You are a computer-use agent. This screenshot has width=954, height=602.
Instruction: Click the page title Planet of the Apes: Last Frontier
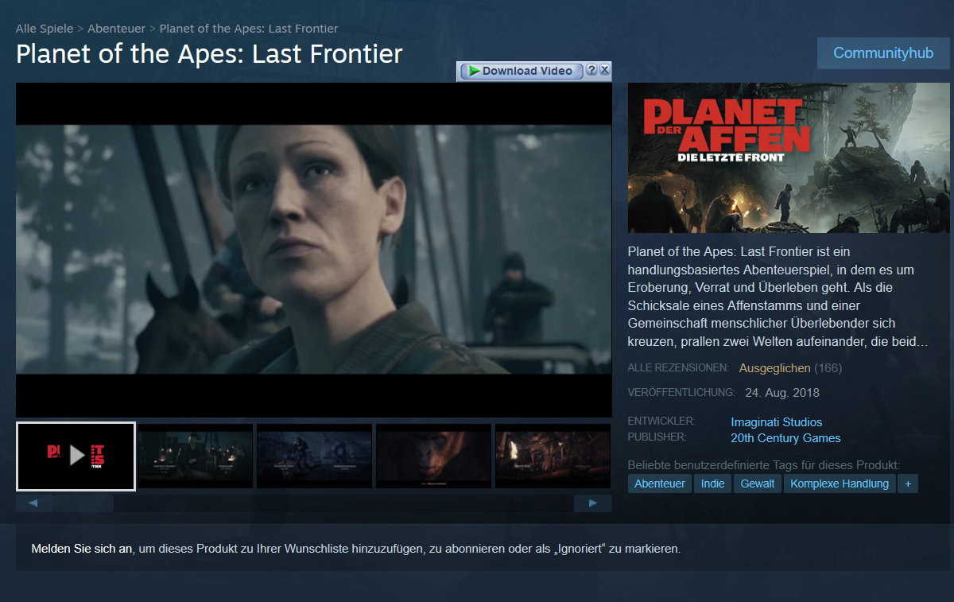tap(209, 54)
